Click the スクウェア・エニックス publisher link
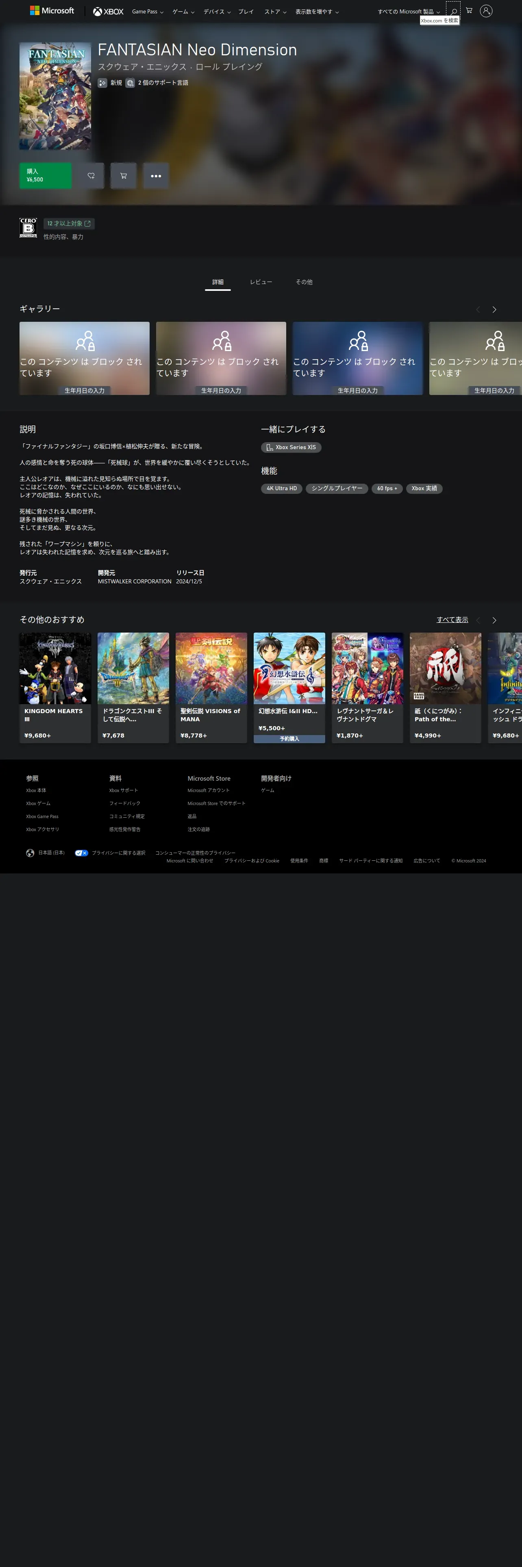 pyautogui.click(x=142, y=67)
